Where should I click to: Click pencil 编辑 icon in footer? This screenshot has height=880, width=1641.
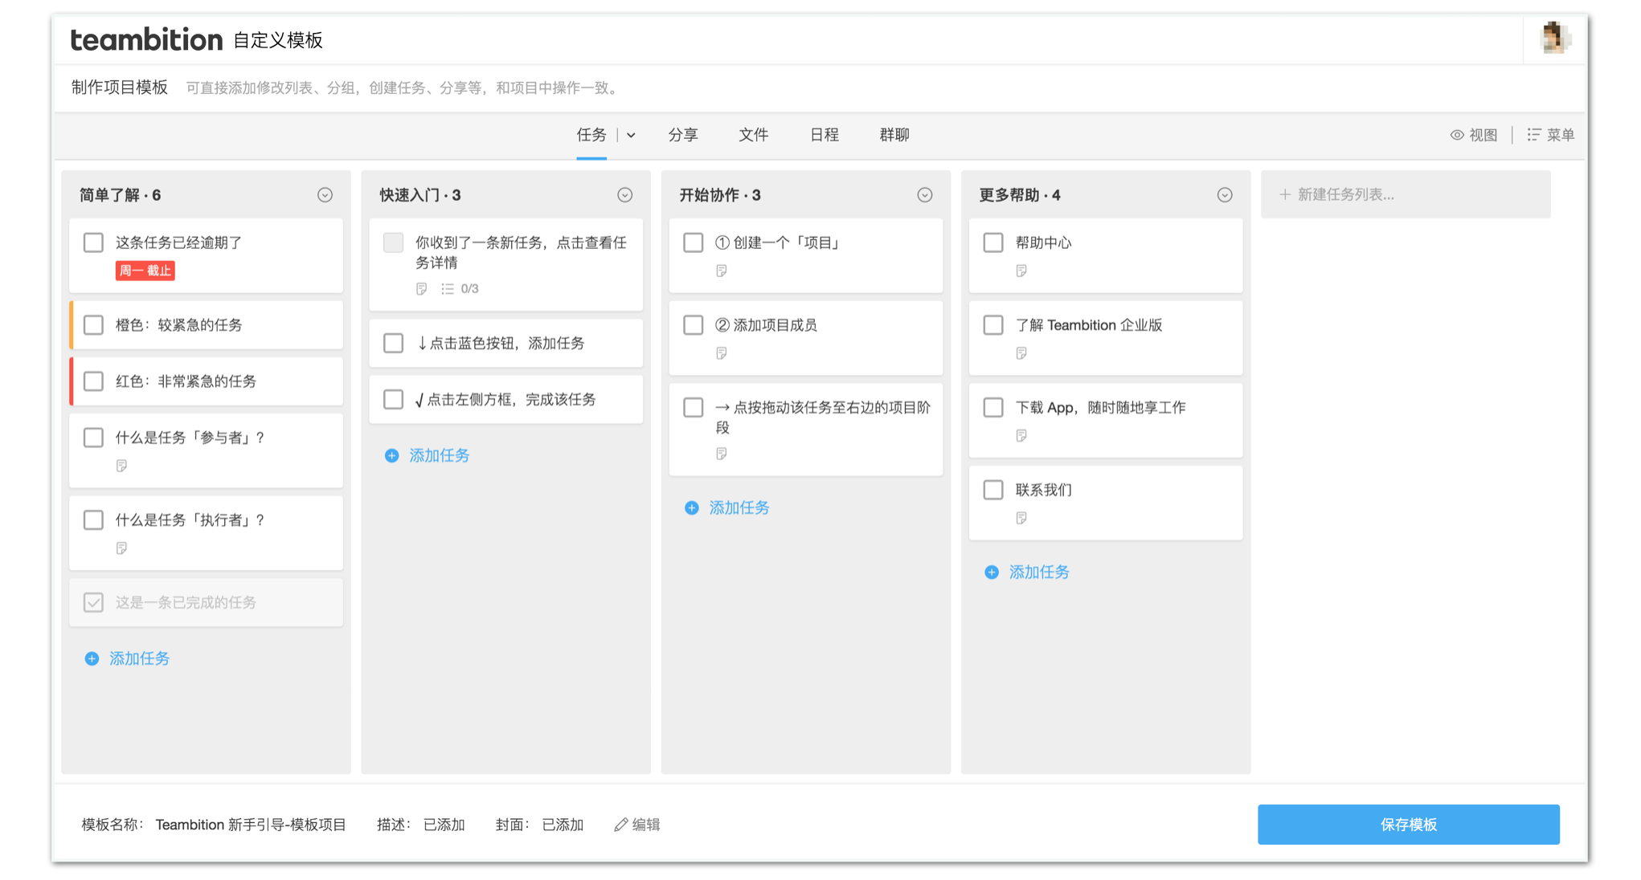coord(620,825)
